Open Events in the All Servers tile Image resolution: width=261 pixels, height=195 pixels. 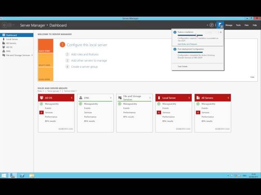pos(205,108)
